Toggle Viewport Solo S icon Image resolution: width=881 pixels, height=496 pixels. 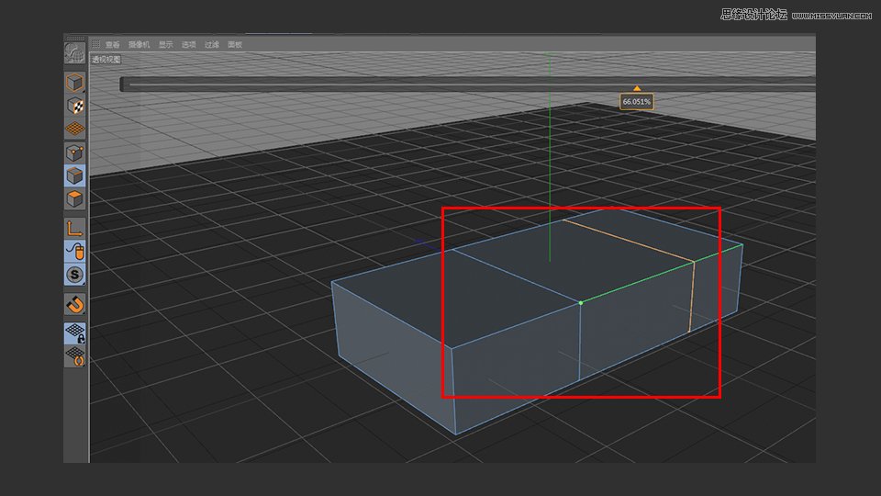tap(74, 275)
